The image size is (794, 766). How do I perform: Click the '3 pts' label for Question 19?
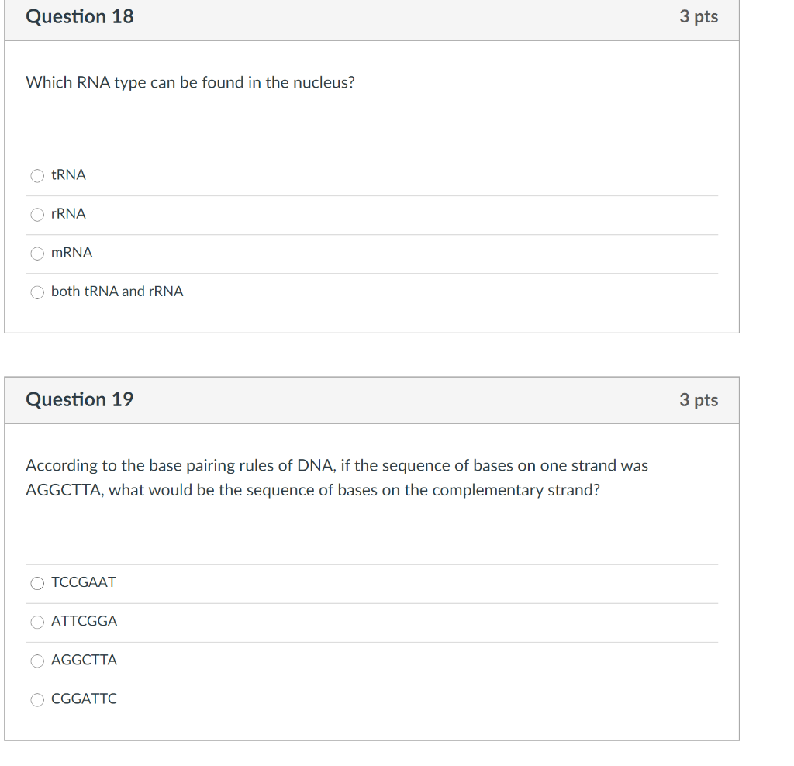(x=699, y=400)
